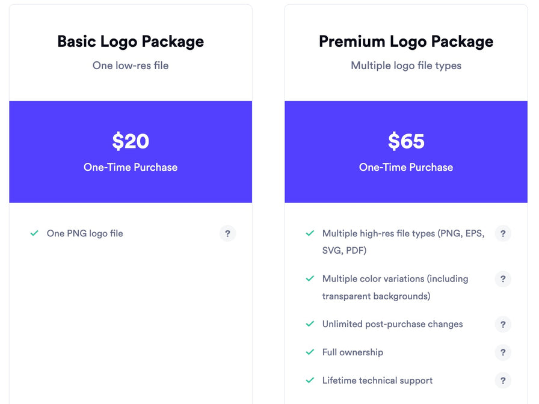The height and width of the screenshot is (404, 539).
Task: Click Multiple logo file types subtitle
Action: click(406, 66)
